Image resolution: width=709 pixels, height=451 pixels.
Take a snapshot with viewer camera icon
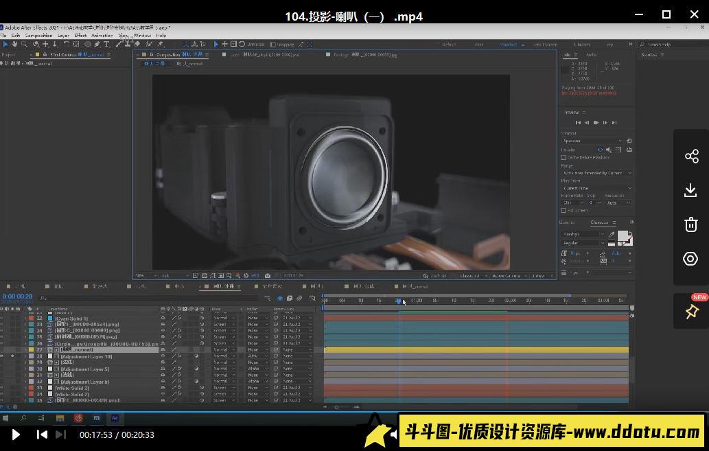pos(267,275)
